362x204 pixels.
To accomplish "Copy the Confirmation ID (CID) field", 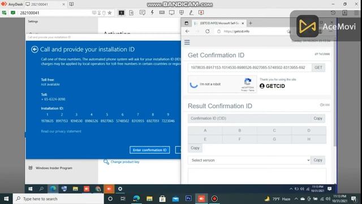I will tap(318, 118).
